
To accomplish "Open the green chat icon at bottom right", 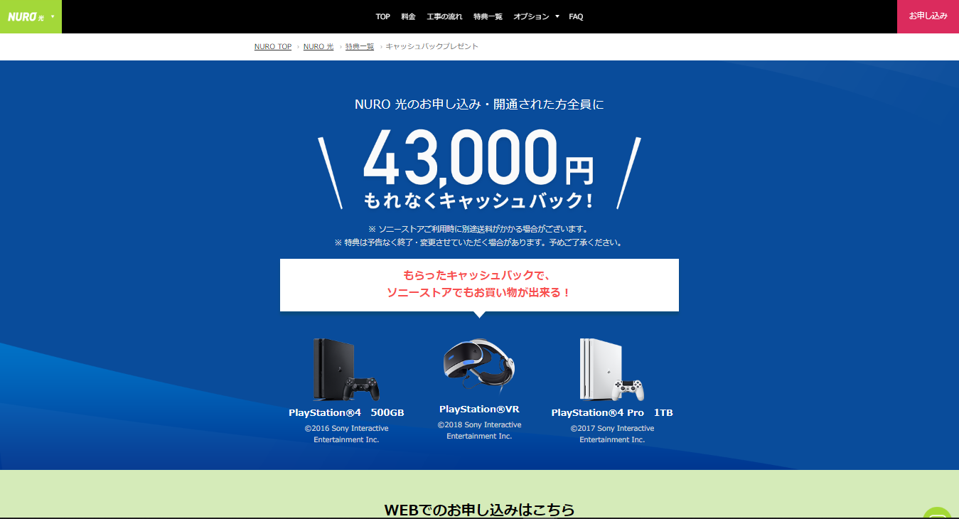I will tap(938, 513).
